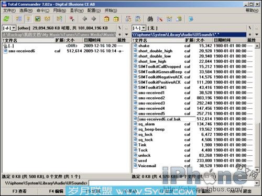Click the F4 编辑 button

[x=56, y=191]
